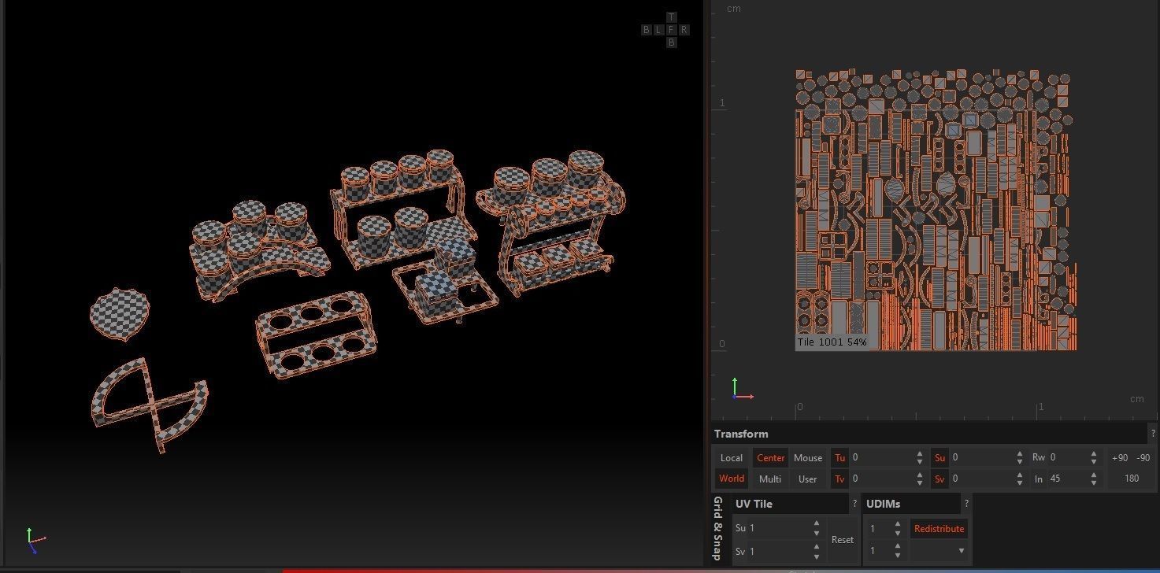
Task: Click the Rw value field
Action: click(1067, 458)
